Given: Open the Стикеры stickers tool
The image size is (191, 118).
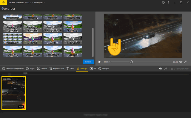Looking at the screenshot, I should click(104, 69).
